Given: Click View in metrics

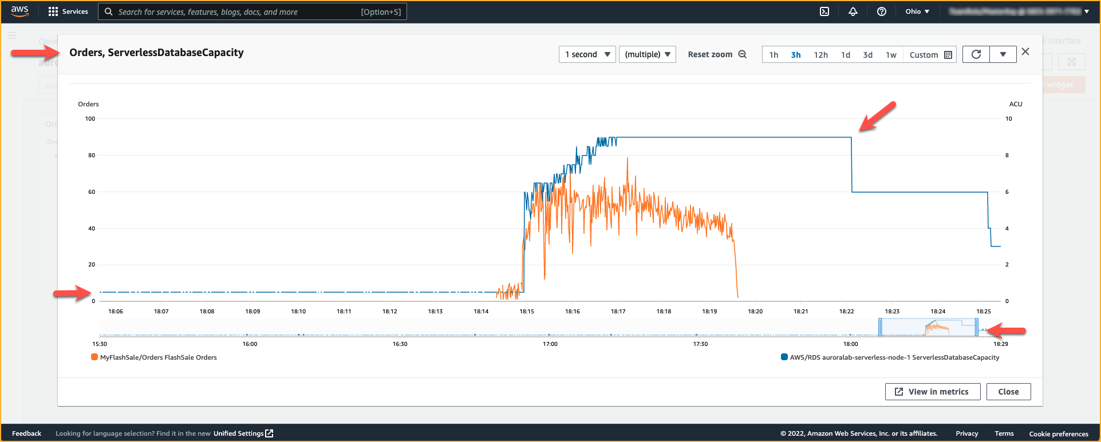Looking at the screenshot, I should click(x=933, y=392).
